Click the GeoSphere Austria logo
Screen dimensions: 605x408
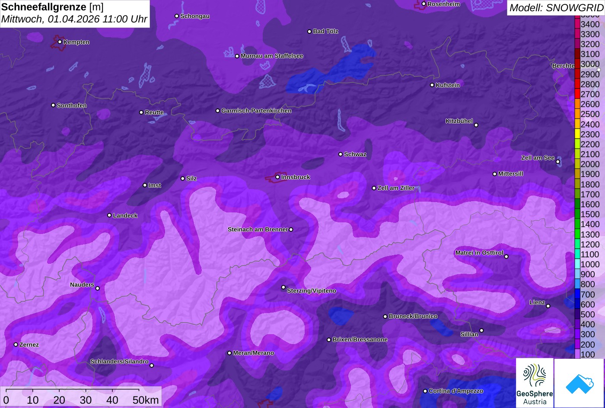(535, 383)
